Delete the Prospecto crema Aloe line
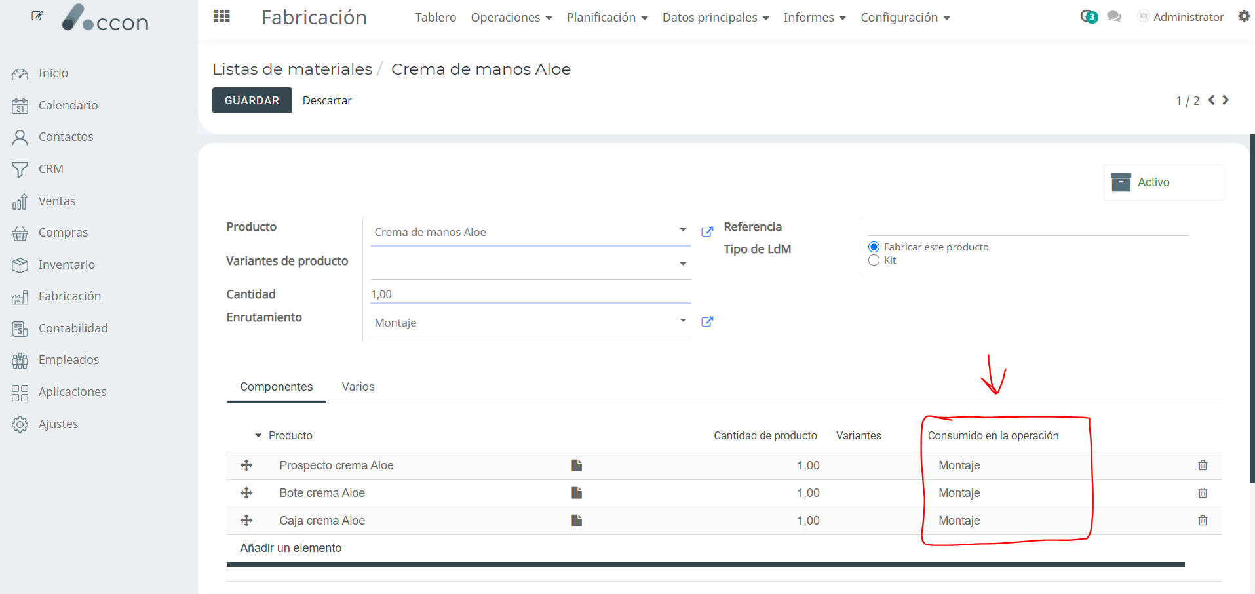Image resolution: width=1255 pixels, height=594 pixels. [x=1203, y=465]
